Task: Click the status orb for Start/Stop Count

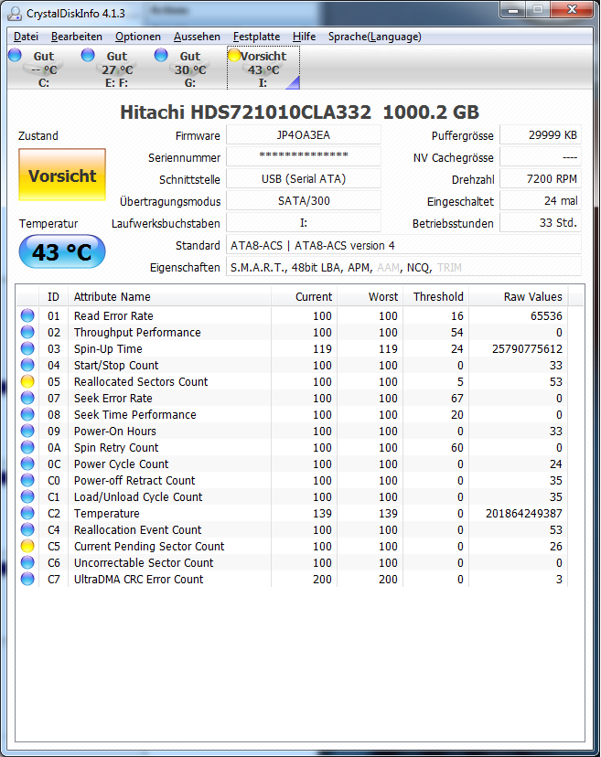Action: [x=27, y=365]
